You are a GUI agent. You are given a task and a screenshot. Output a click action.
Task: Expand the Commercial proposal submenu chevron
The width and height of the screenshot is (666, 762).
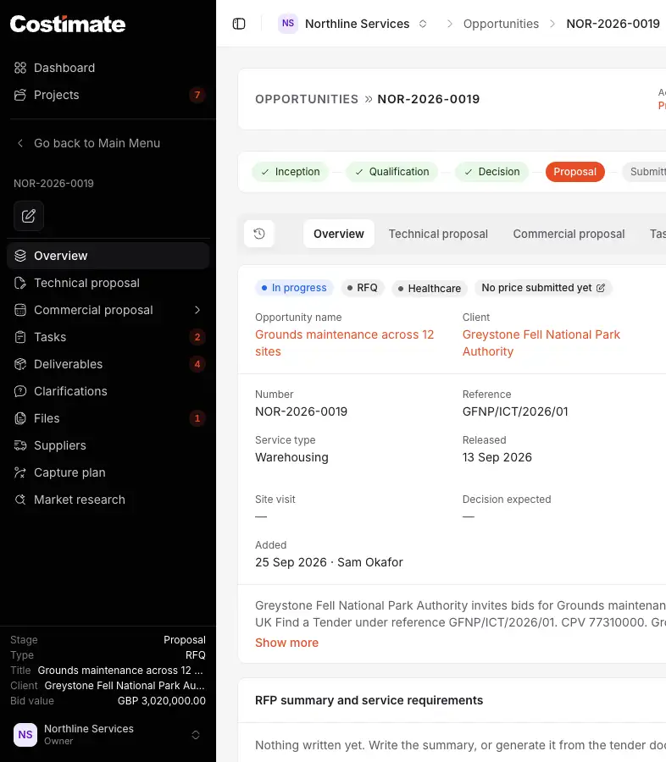click(197, 310)
